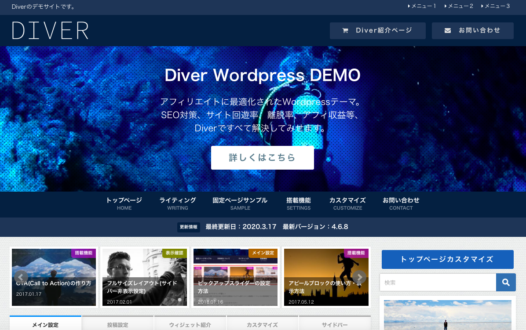Switch to the サイドバー tab

click(x=335, y=324)
